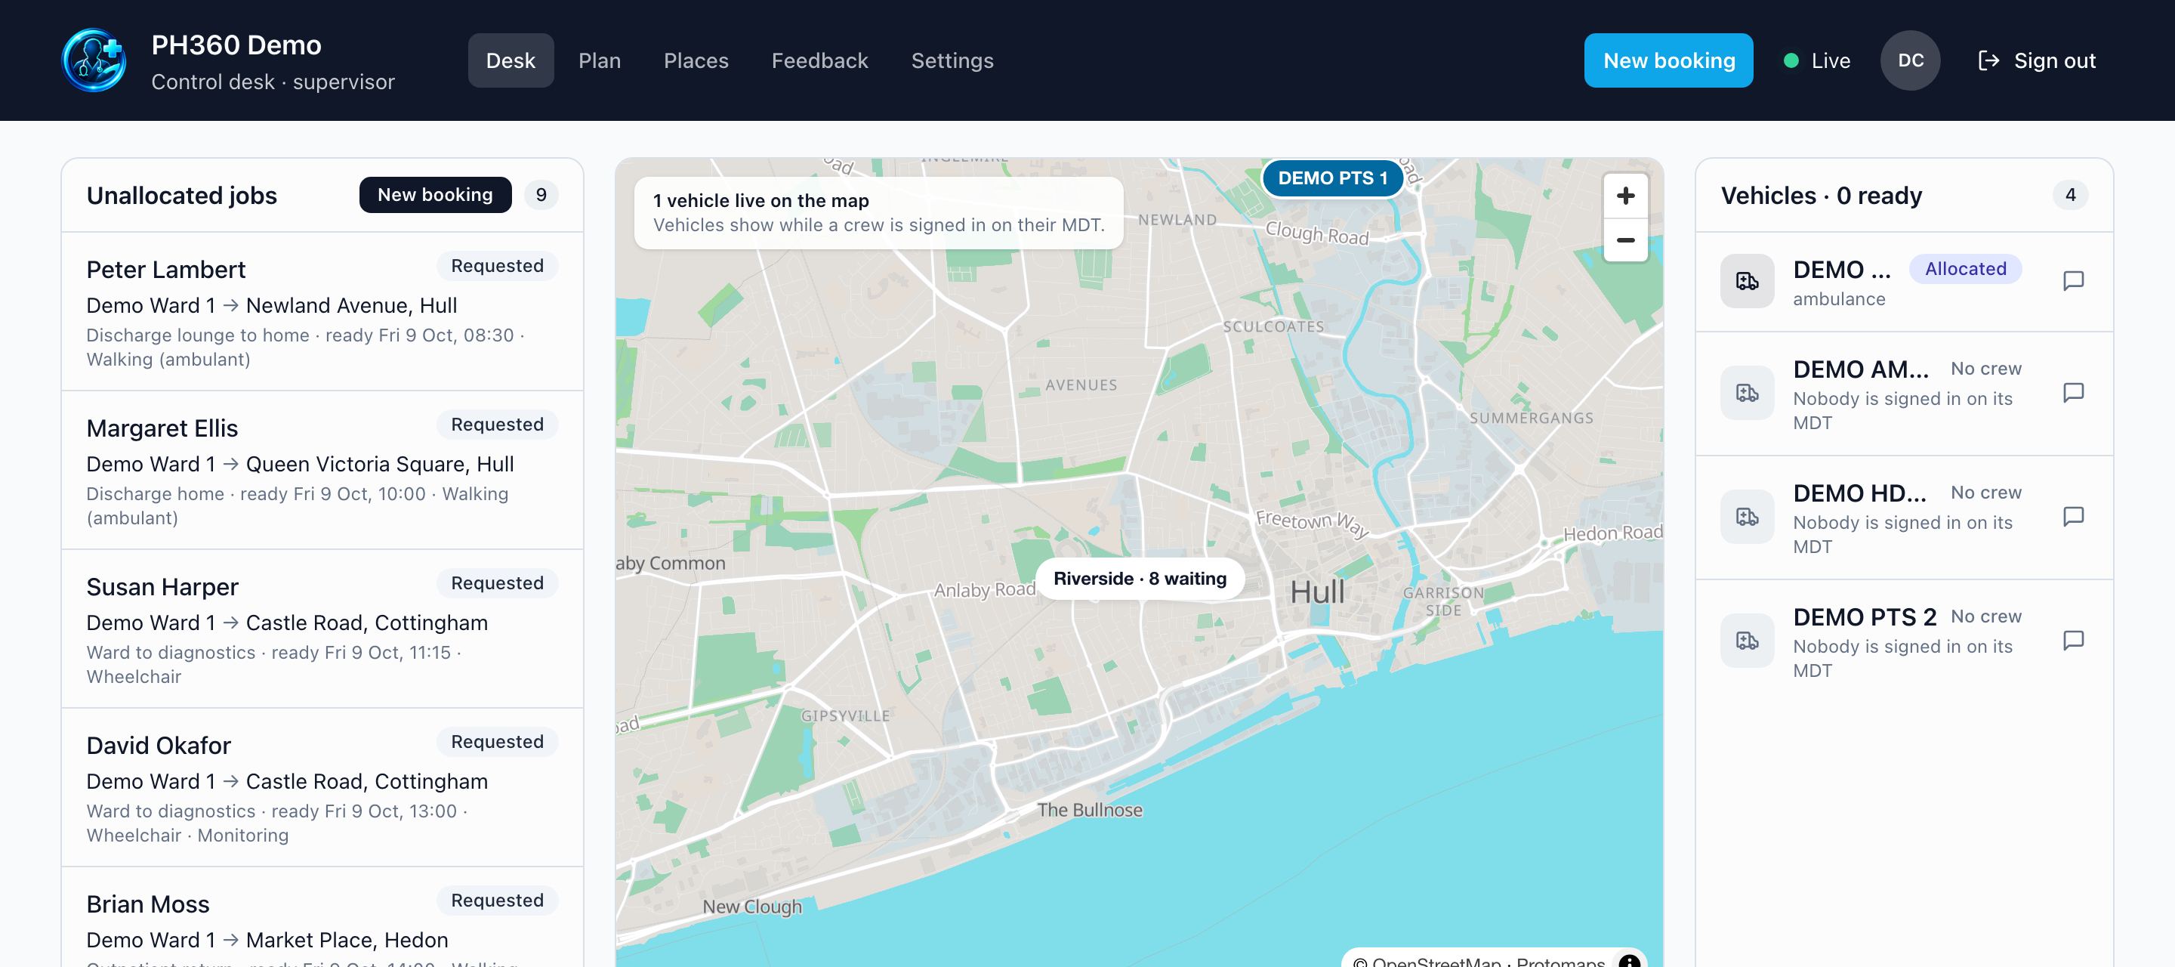This screenshot has width=2175, height=967.
Task: Click the OpenStreetMap attribution link
Action: pyautogui.click(x=1436, y=962)
